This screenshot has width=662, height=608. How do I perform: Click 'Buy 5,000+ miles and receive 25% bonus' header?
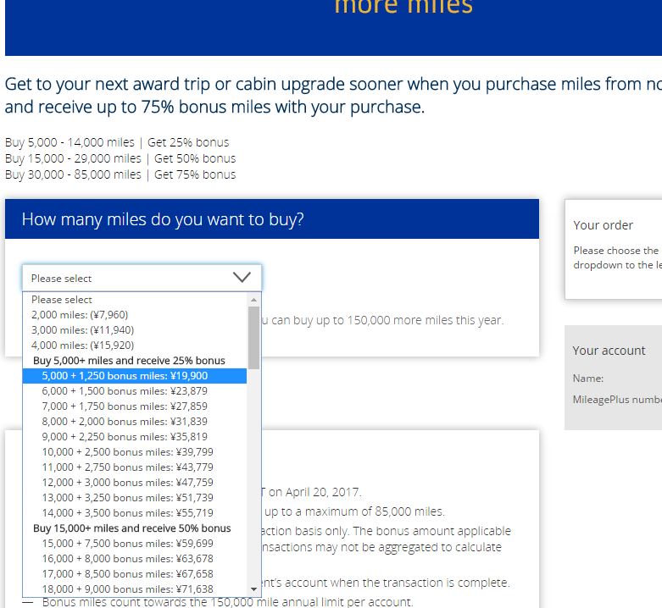(x=129, y=361)
